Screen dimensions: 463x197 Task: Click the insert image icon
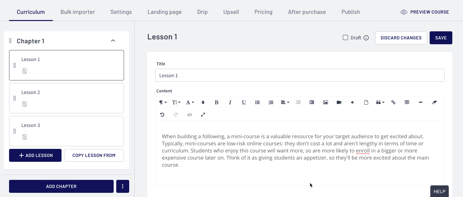coord(325,102)
